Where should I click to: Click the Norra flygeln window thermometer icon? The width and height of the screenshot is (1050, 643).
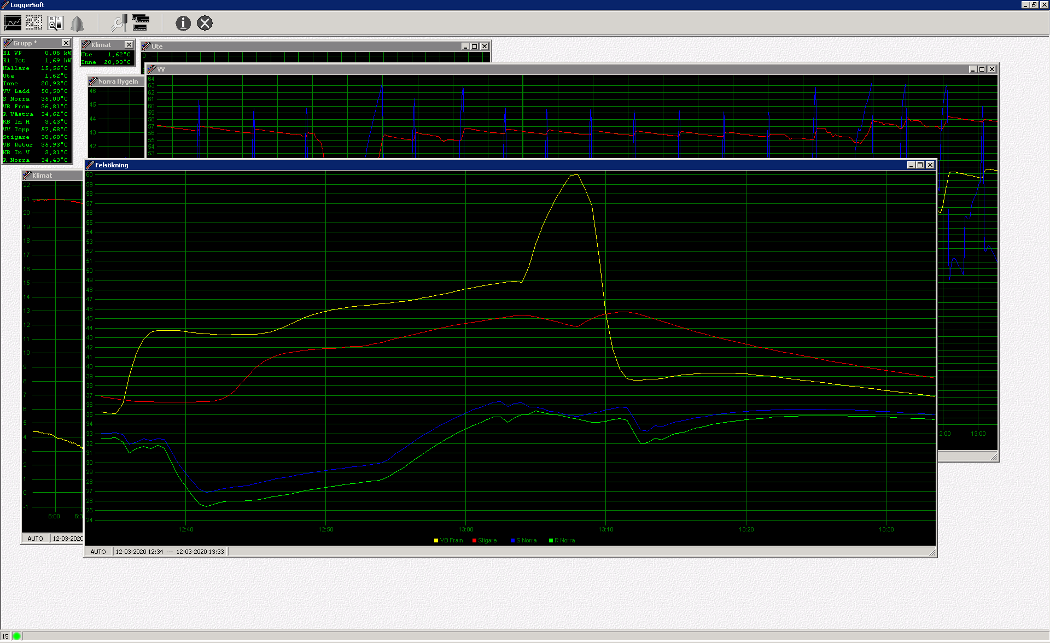(93, 81)
